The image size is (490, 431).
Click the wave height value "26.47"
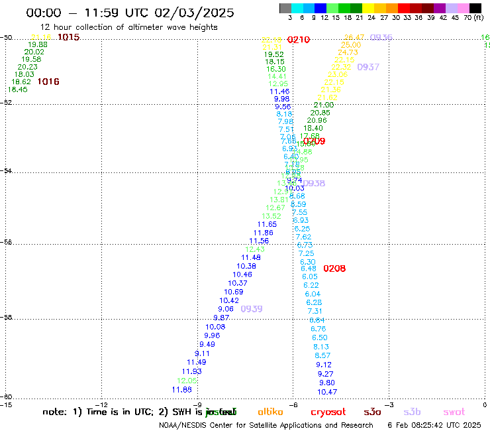click(x=354, y=37)
